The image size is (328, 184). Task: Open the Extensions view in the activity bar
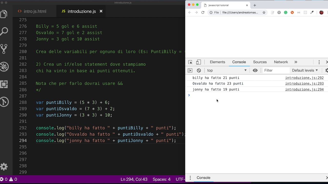click(4, 84)
